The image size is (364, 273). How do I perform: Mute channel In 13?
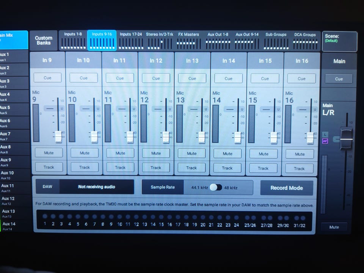click(x=192, y=154)
